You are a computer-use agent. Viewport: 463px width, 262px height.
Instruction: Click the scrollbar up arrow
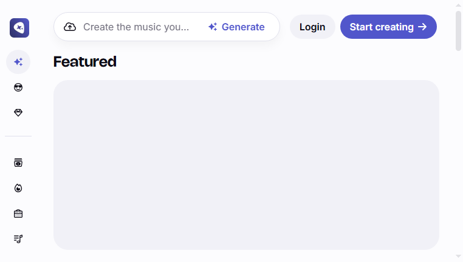pyautogui.click(x=458, y=5)
